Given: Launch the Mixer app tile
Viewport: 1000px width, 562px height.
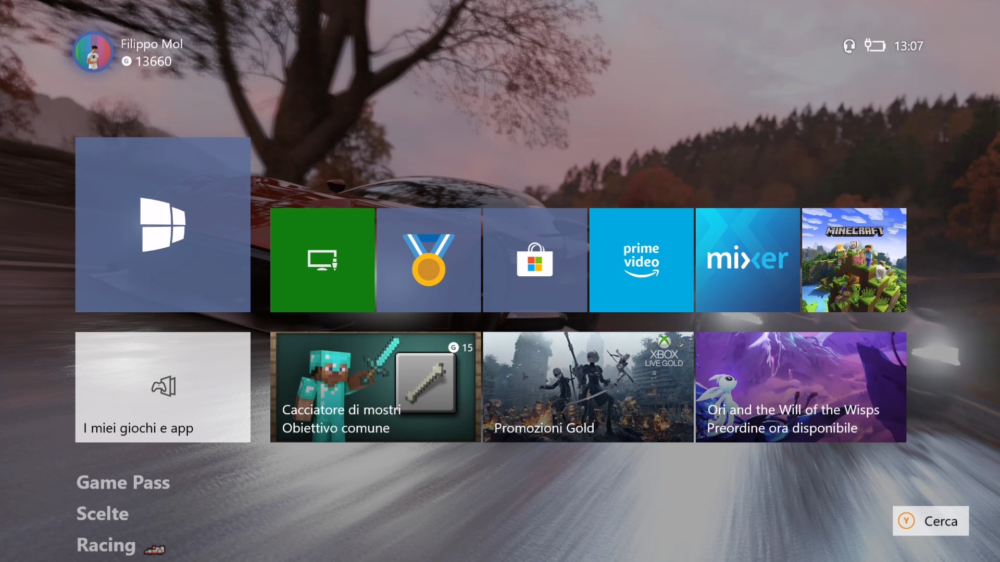Looking at the screenshot, I should [x=747, y=260].
